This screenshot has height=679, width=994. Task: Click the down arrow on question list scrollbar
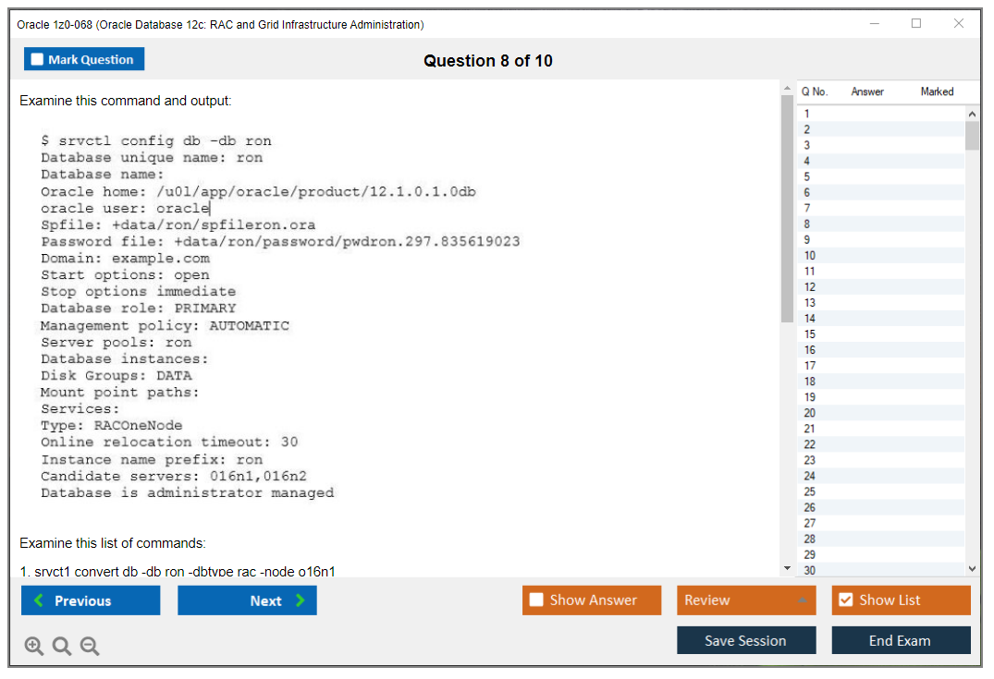pyautogui.click(x=973, y=568)
